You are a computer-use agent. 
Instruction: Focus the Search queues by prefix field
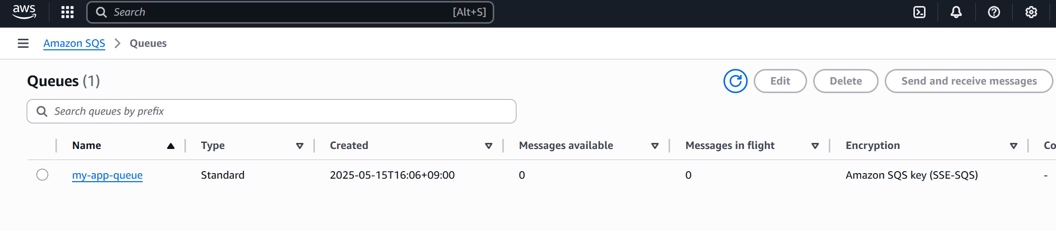click(272, 111)
